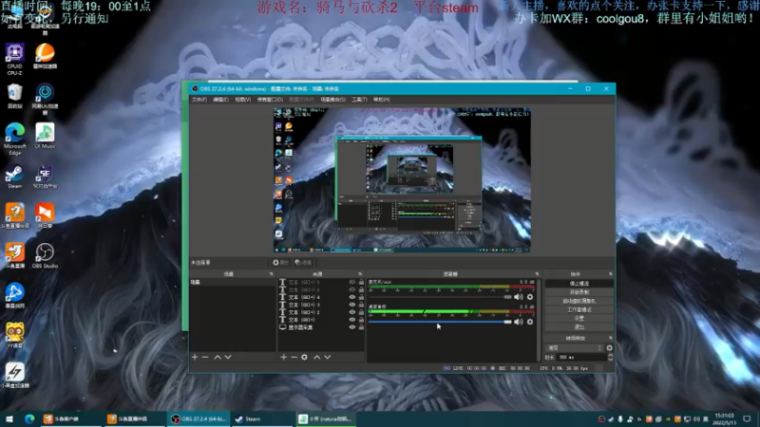This screenshot has width=760, height=427.
Task: Click the 停止推流 stop streaming button
Action: click(x=579, y=283)
